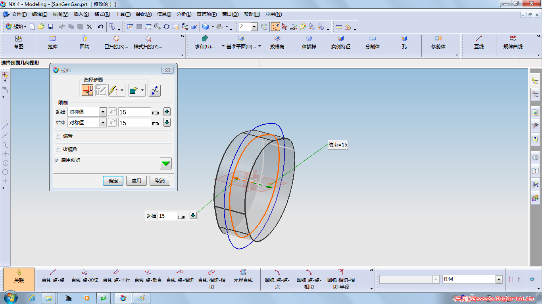Expand the green dialog options arrow button
Image resolution: width=542 pixels, height=304 pixels.
(166, 163)
